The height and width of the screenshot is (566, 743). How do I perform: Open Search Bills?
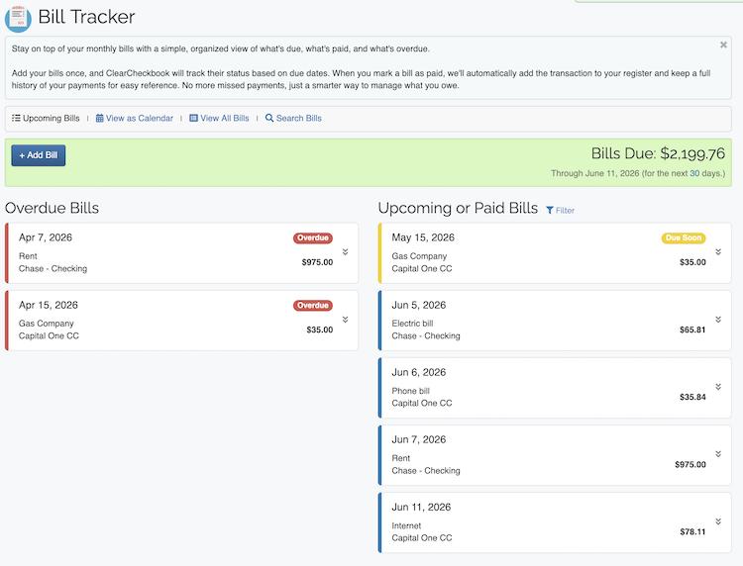293,119
